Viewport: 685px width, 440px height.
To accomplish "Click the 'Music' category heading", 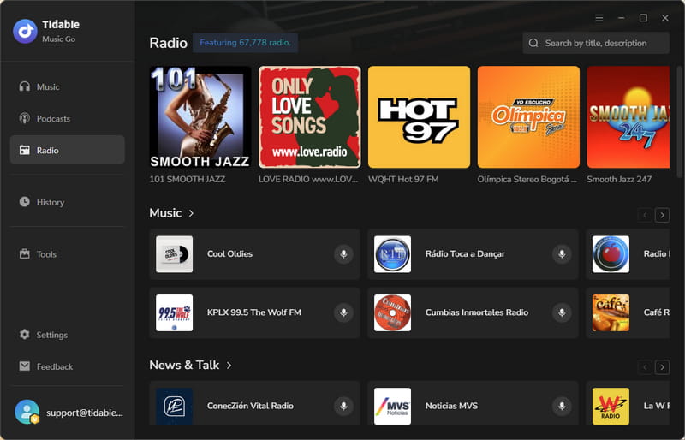I will pos(165,213).
